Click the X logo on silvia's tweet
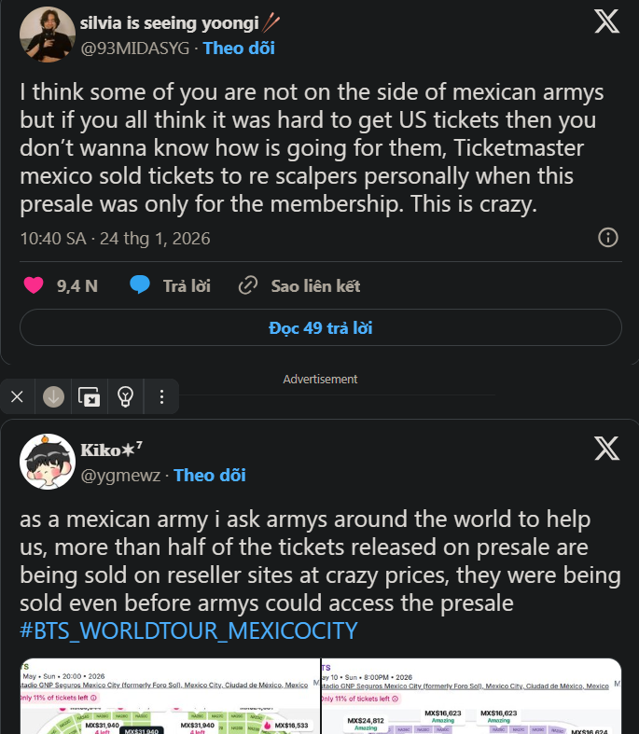Screen dimensions: 639x734 [x=606, y=22]
